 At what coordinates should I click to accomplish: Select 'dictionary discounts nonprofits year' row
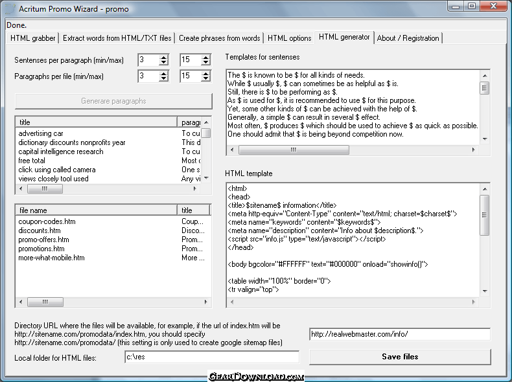tap(108, 142)
